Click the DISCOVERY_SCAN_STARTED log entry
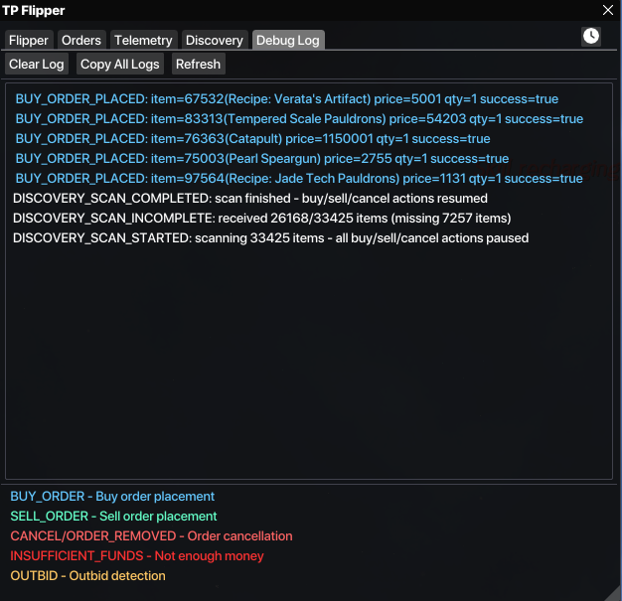This screenshot has width=622, height=601. [x=270, y=238]
